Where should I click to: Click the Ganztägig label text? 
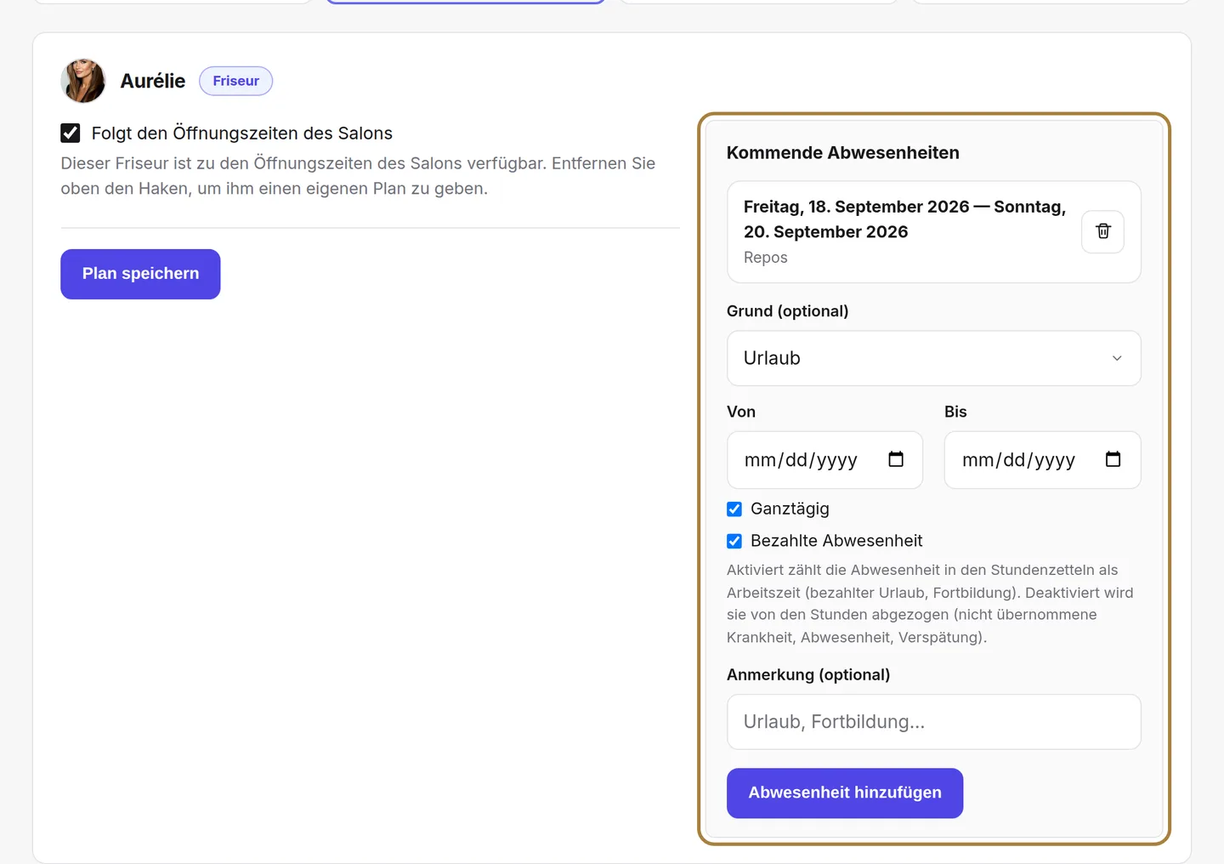[790, 509]
